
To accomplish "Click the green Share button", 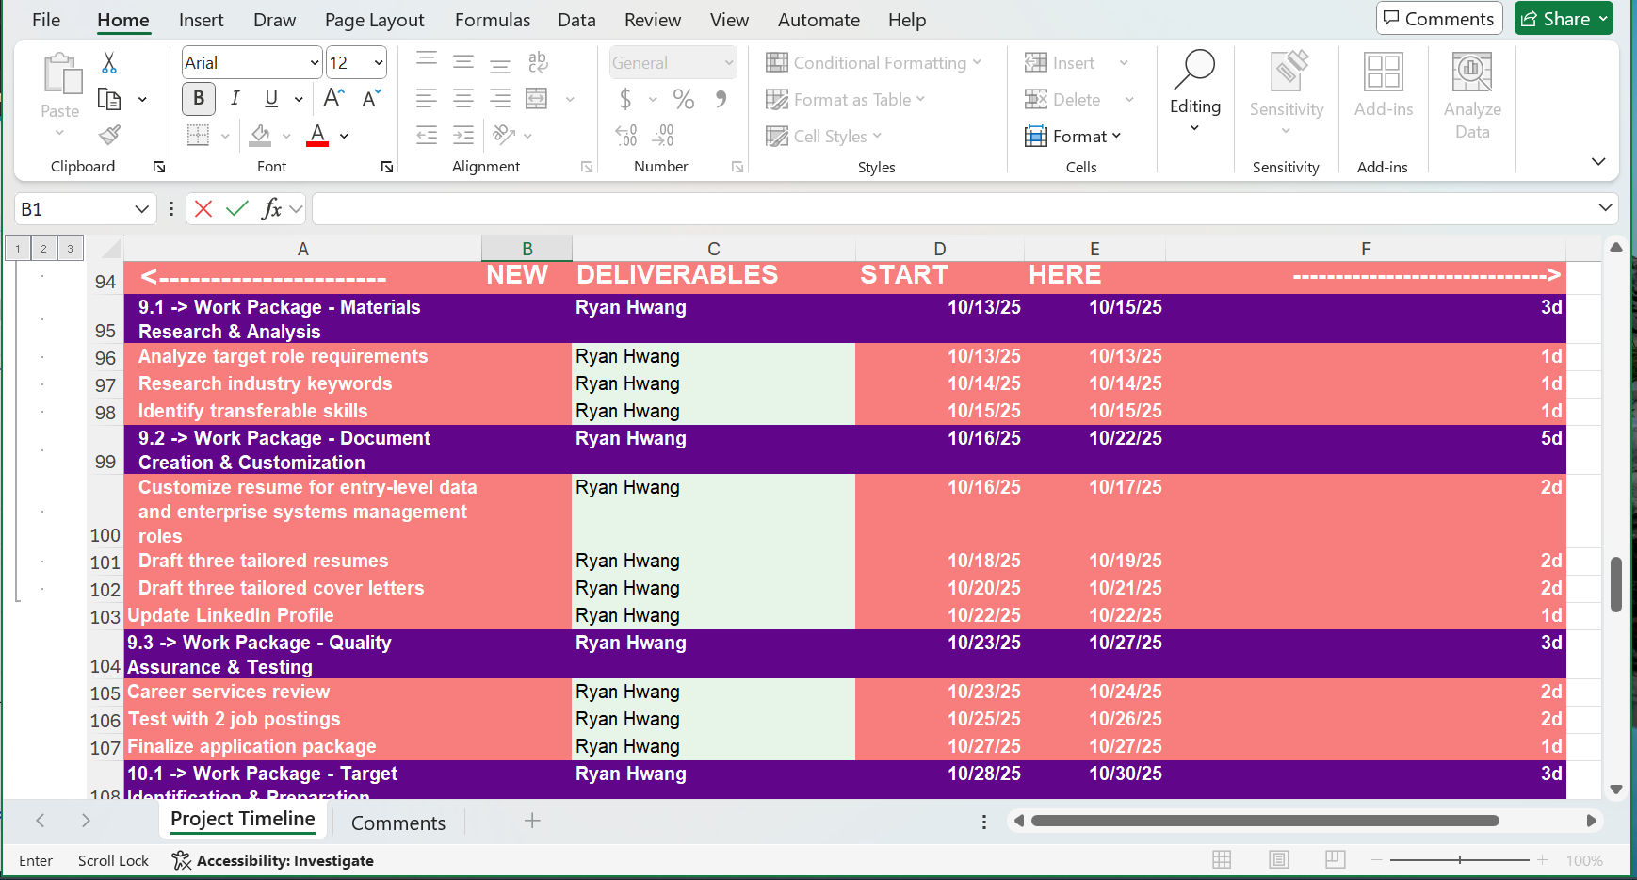I will point(1563,17).
